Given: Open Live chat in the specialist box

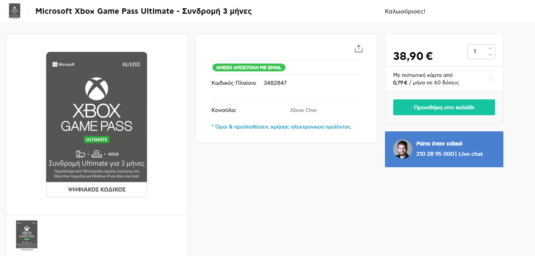Looking at the screenshot, I should 471,154.
